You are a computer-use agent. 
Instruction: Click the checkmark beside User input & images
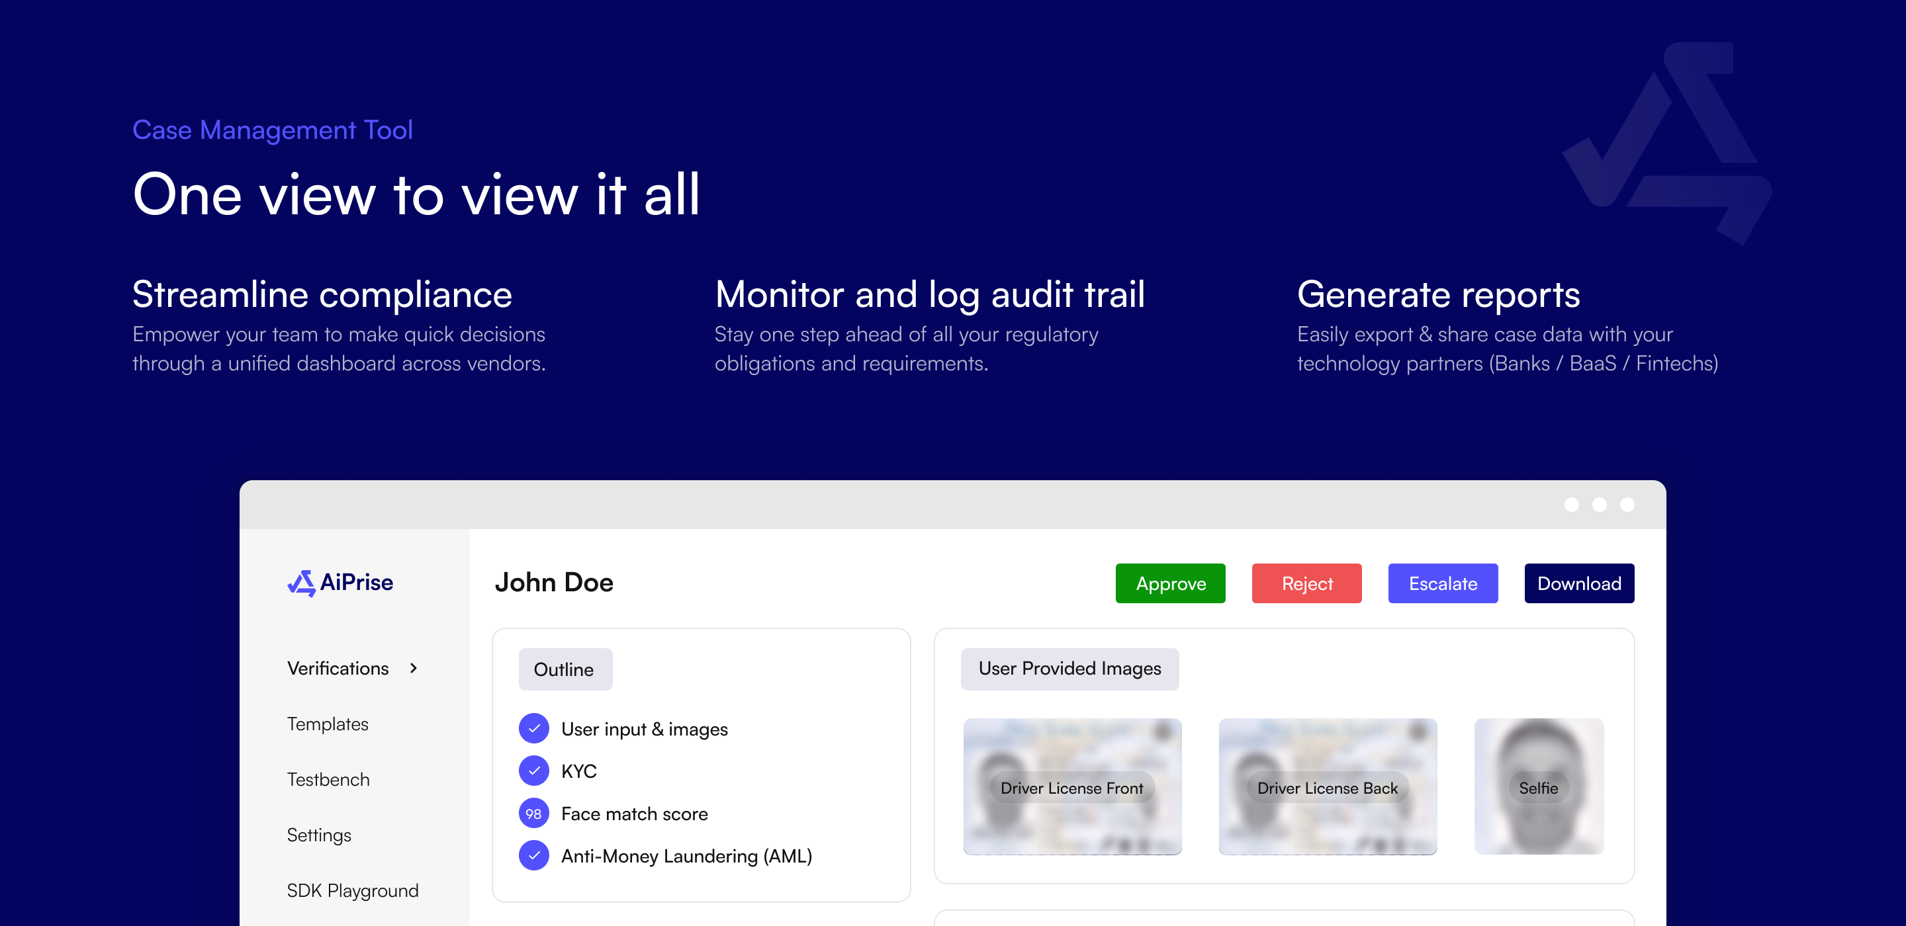pyautogui.click(x=533, y=728)
